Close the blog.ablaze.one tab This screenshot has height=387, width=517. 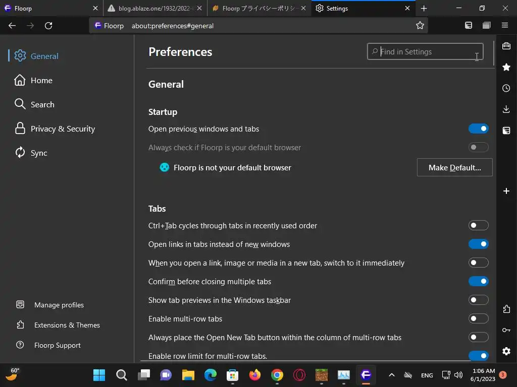(199, 8)
